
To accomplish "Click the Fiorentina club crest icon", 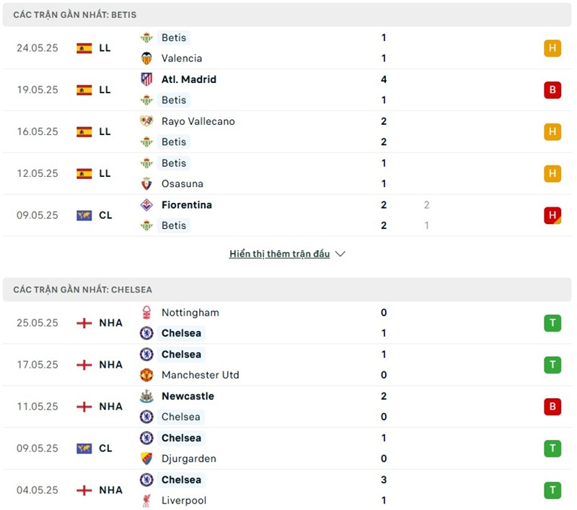I will (x=146, y=205).
